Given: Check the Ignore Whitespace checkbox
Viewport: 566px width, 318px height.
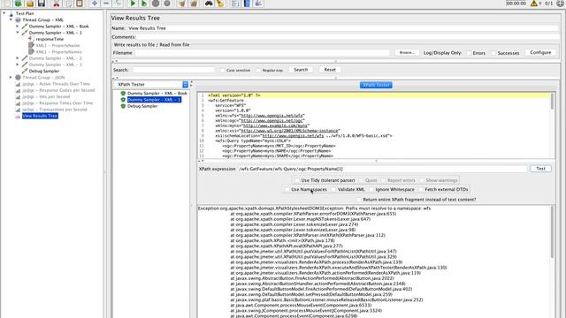Looking at the screenshot, I should pyautogui.click(x=371, y=189).
